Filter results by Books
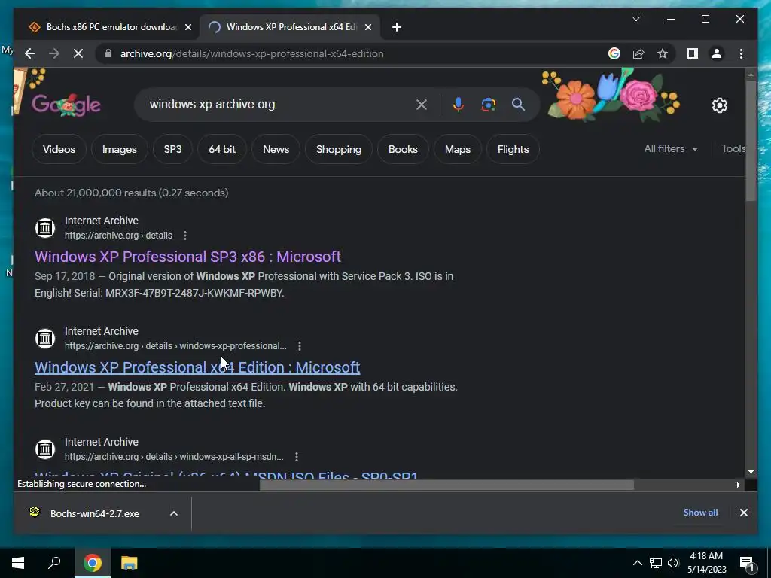This screenshot has width=771, height=578. 404,149
